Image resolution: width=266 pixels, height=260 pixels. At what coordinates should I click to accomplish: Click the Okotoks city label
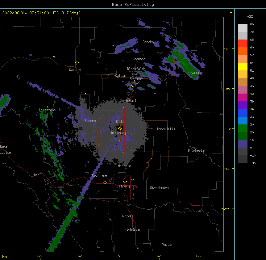click(127, 216)
